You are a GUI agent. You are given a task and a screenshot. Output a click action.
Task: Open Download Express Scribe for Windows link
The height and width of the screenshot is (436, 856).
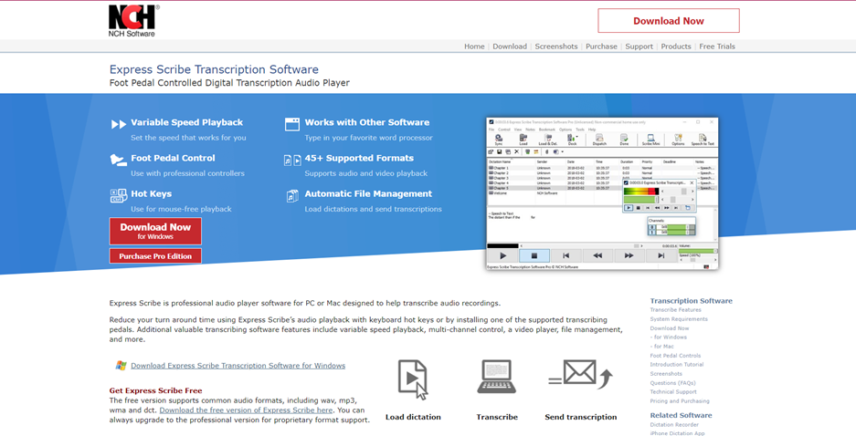pos(238,366)
